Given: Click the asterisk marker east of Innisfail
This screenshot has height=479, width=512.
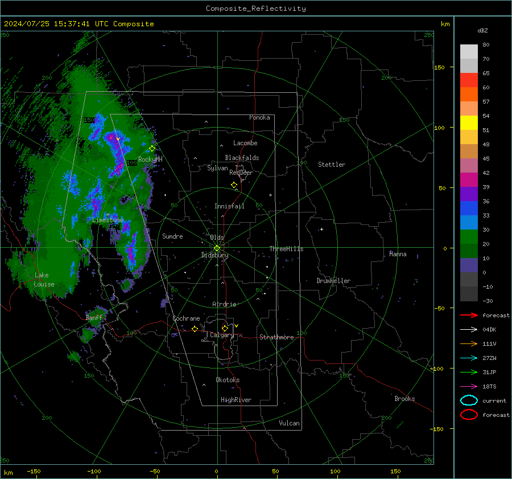Looking at the screenshot, I should [x=270, y=195].
